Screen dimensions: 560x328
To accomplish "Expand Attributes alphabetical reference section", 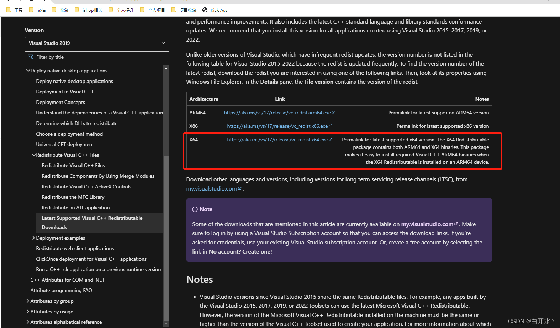I will pyautogui.click(x=28, y=322).
